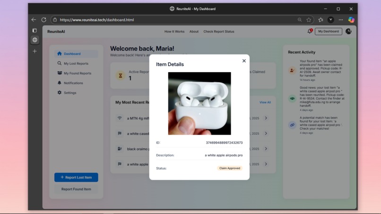Open the browser three-dot settings menu

click(x=341, y=20)
